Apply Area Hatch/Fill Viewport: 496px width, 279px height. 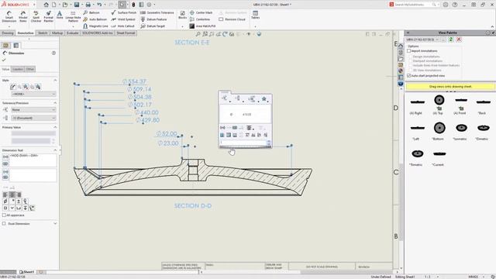[202, 26]
